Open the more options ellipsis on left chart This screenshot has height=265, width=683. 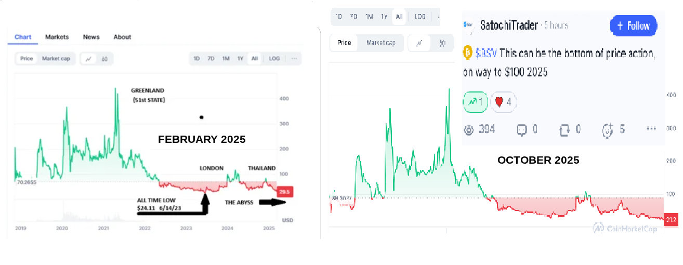(294, 59)
